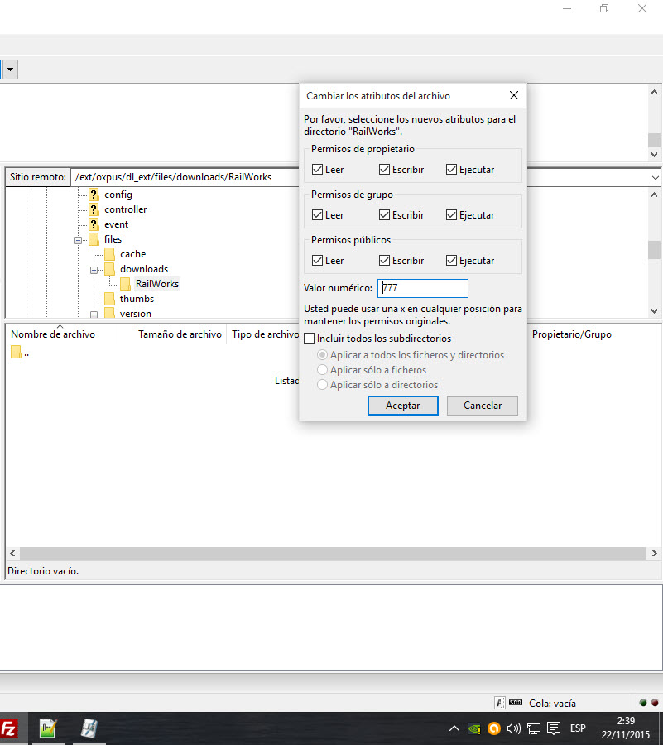Click the NVIDIA tray icon
Screen dimensions: 663x745
474,728
